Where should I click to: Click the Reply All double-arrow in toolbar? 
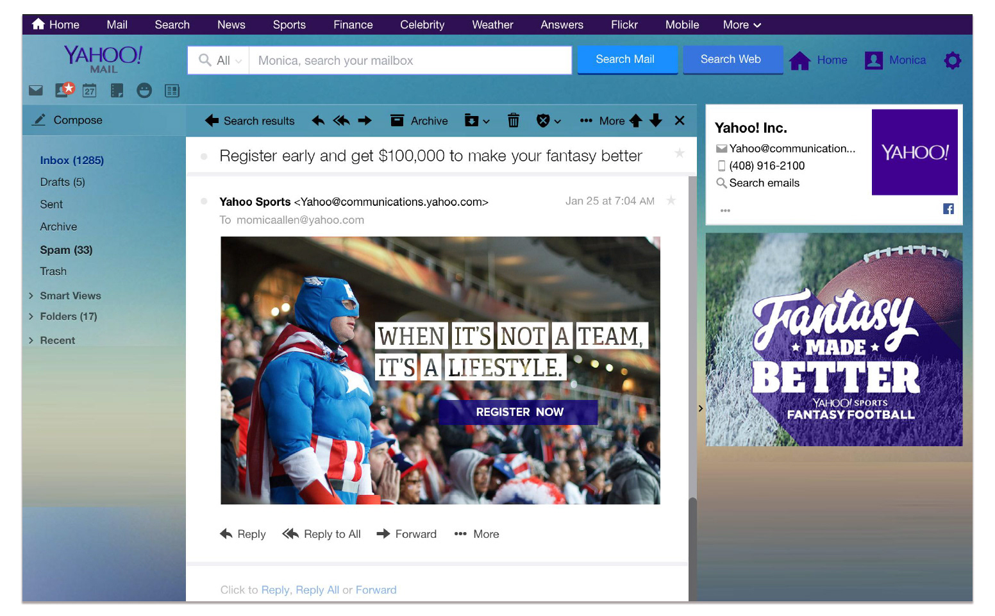(x=341, y=121)
